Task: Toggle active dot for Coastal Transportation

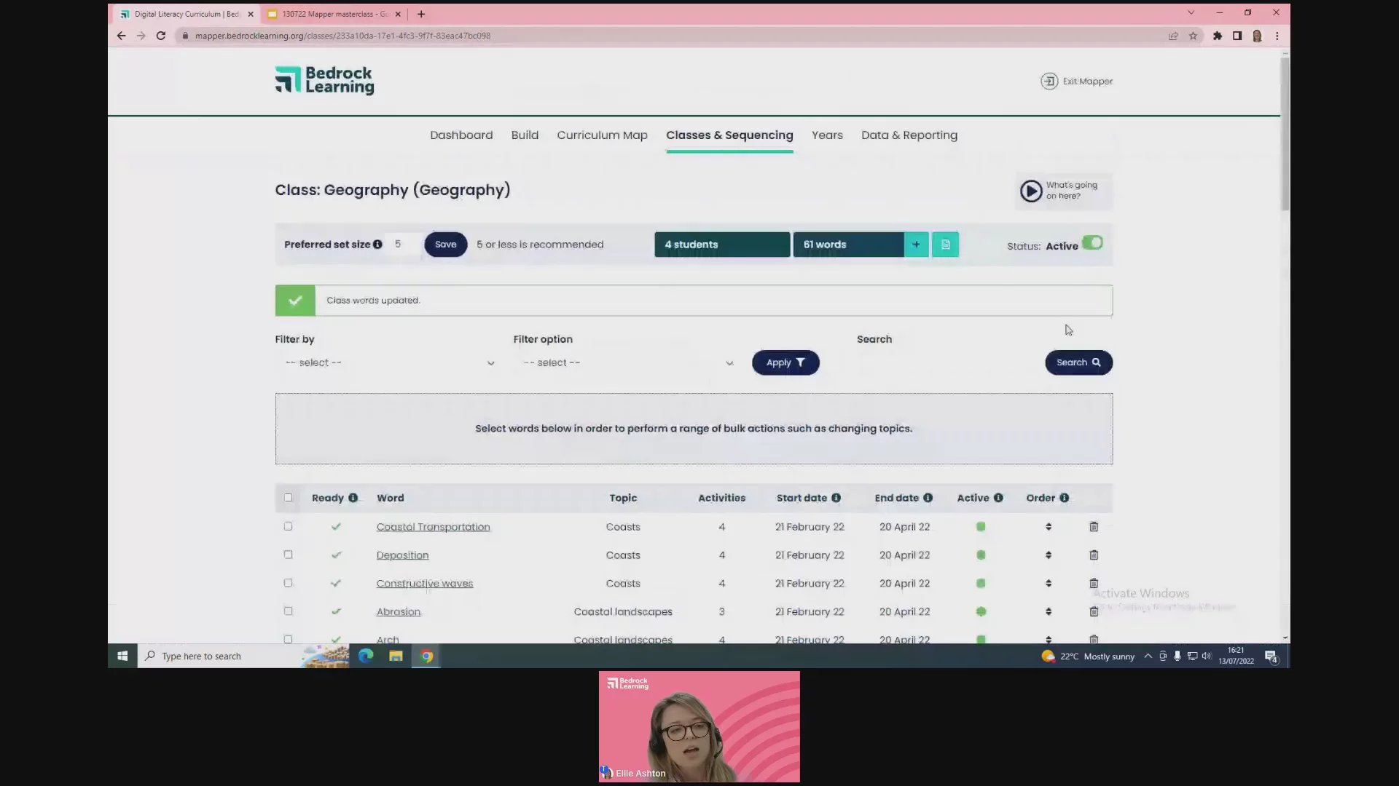Action: 981,526
